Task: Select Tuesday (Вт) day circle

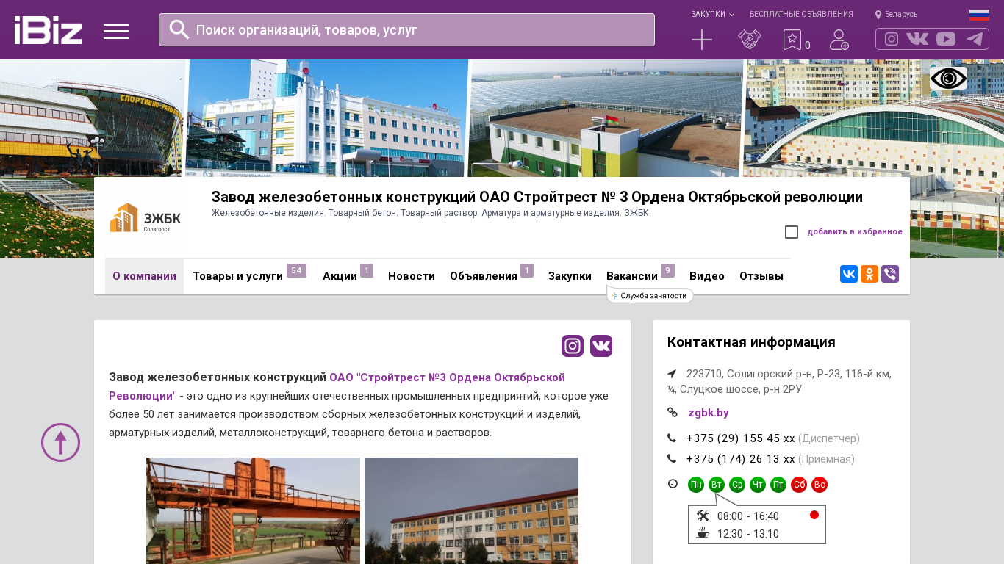Action: [x=717, y=485]
